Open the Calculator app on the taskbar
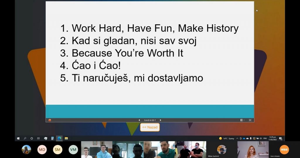This screenshot has width=300, height=158. point(53,138)
